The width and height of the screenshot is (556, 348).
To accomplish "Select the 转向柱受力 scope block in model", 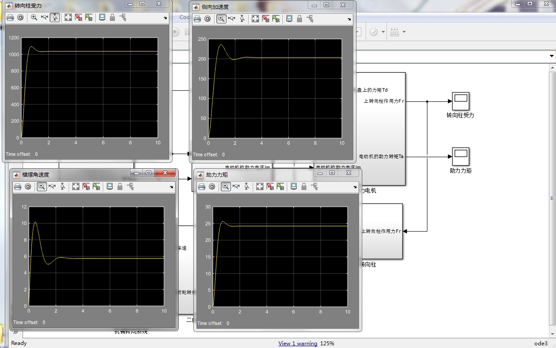I will click(x=460, y=101).
